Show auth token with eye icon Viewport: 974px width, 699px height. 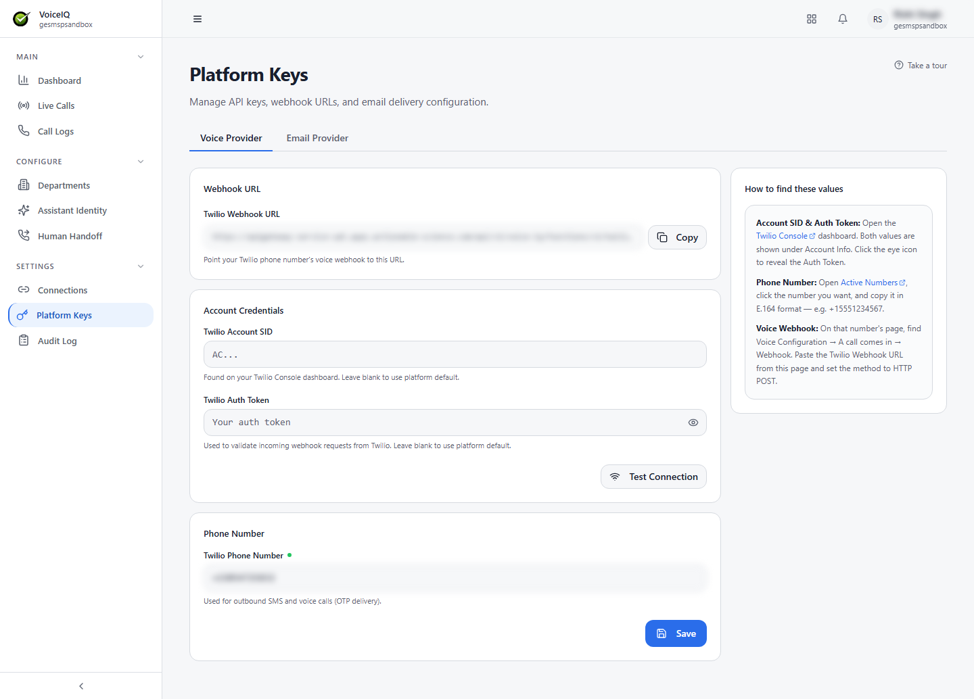pyautogui.click(x=693, y=423)
